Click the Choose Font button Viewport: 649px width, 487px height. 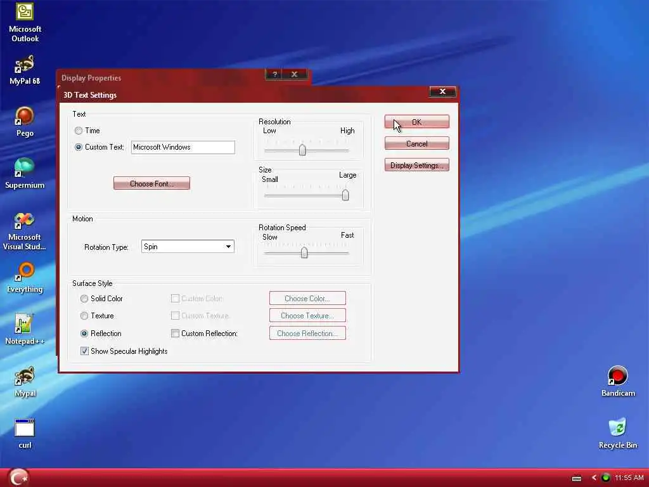point(151,183)
